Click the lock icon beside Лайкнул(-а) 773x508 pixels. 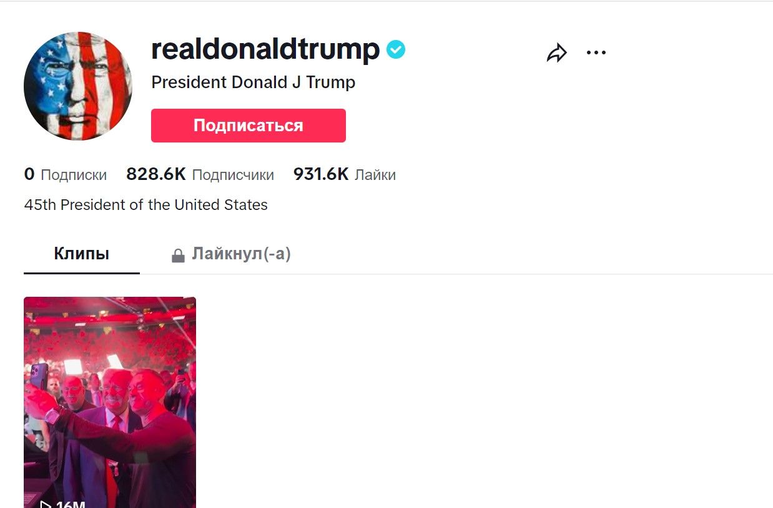click(178, 256)
